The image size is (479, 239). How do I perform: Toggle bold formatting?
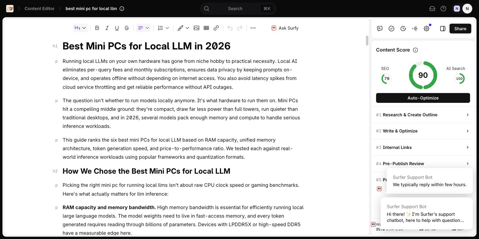97,28
